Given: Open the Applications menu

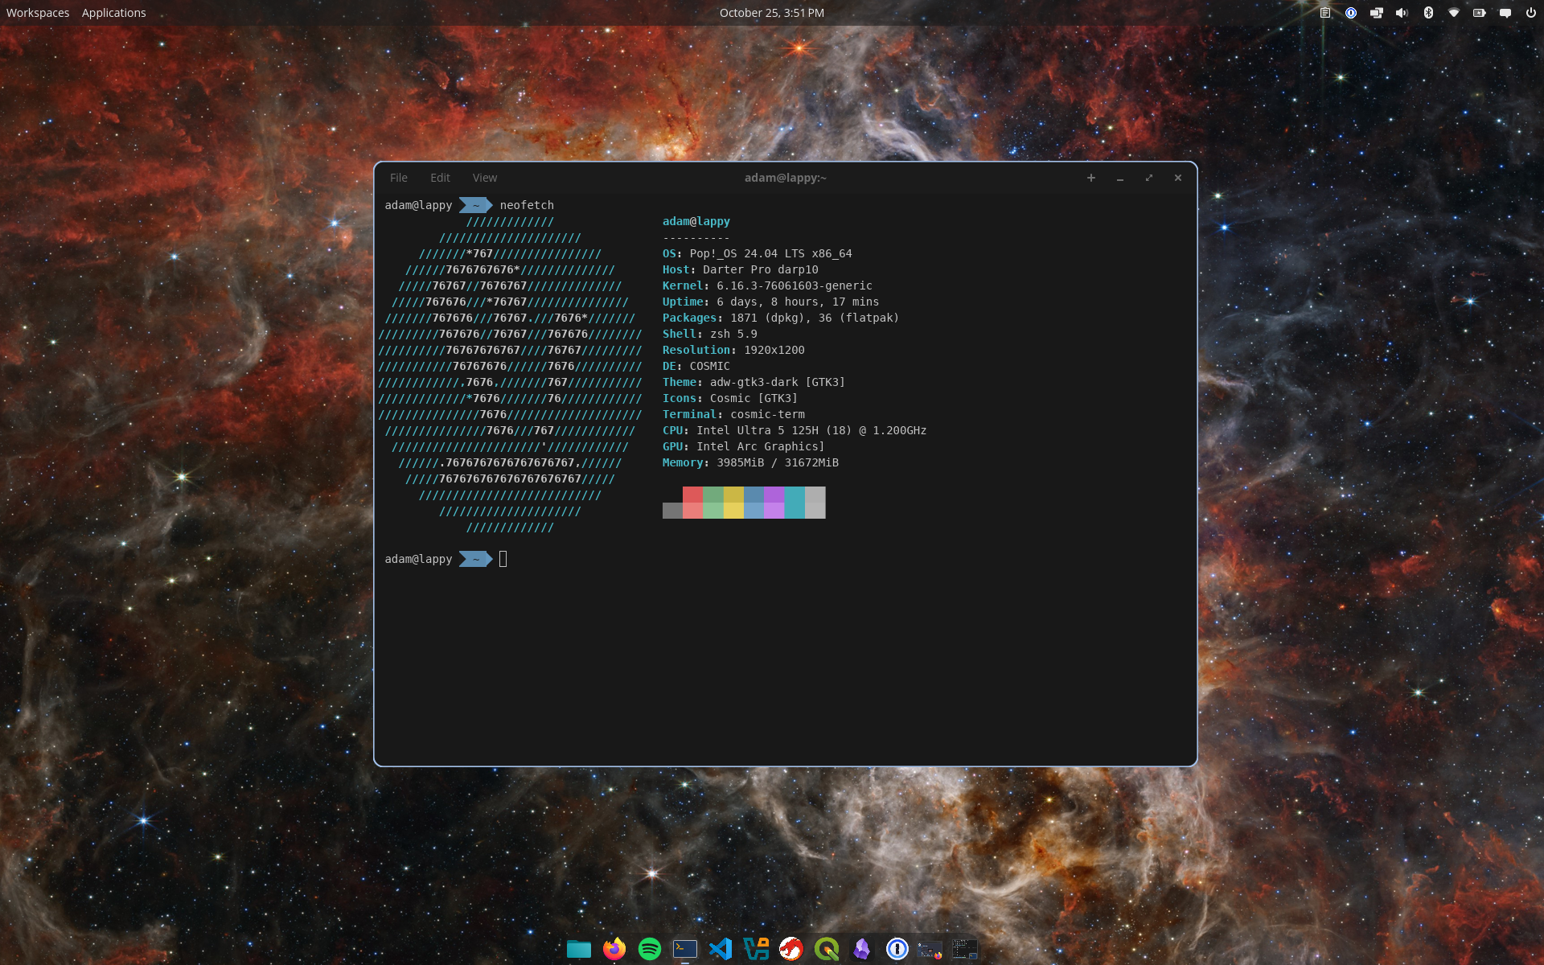Looking at the screenshot, I should coord(113,12).
